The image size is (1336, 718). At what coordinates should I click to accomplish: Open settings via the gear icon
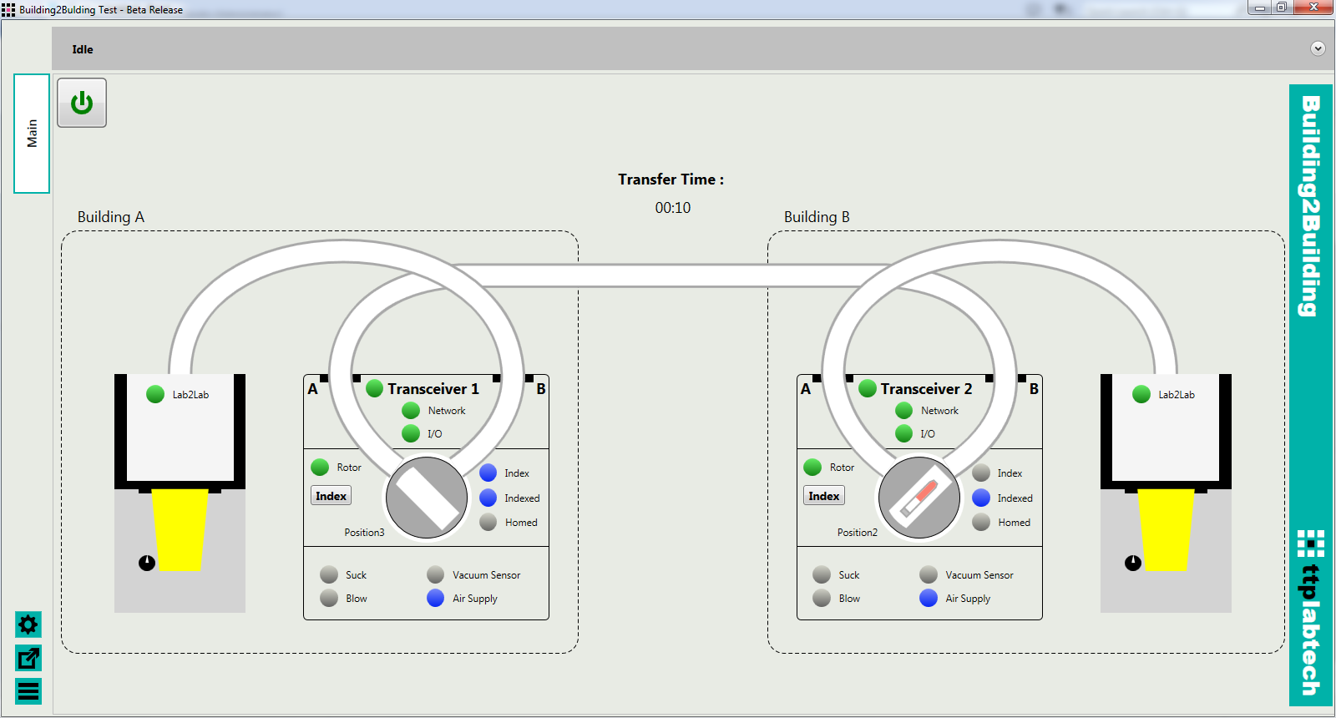tap(28, 624)
